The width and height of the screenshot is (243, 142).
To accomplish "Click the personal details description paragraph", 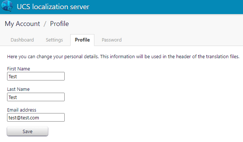I will [x=123, y=57].
